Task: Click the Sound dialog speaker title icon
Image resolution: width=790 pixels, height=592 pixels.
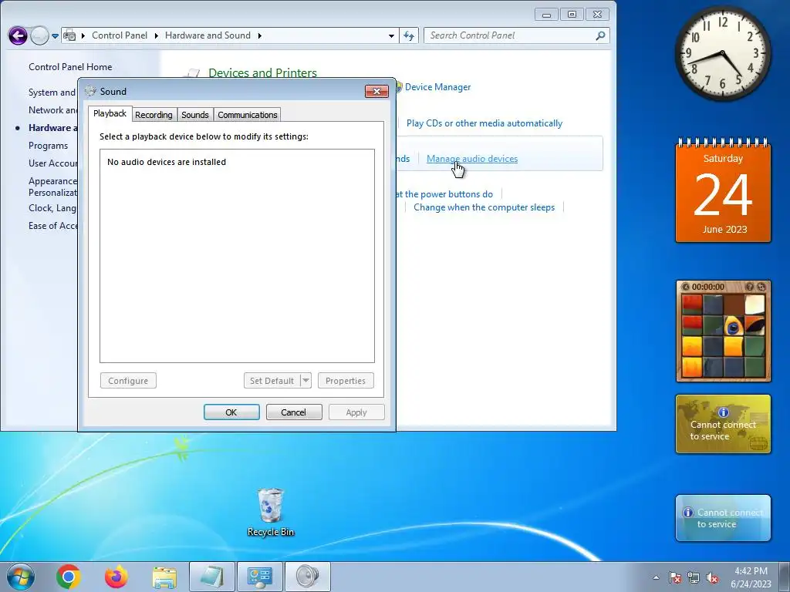Action: [x=91, y=91]
